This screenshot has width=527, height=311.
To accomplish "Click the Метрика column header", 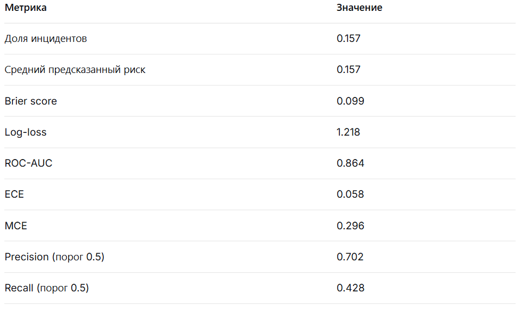I will (26, 8).
